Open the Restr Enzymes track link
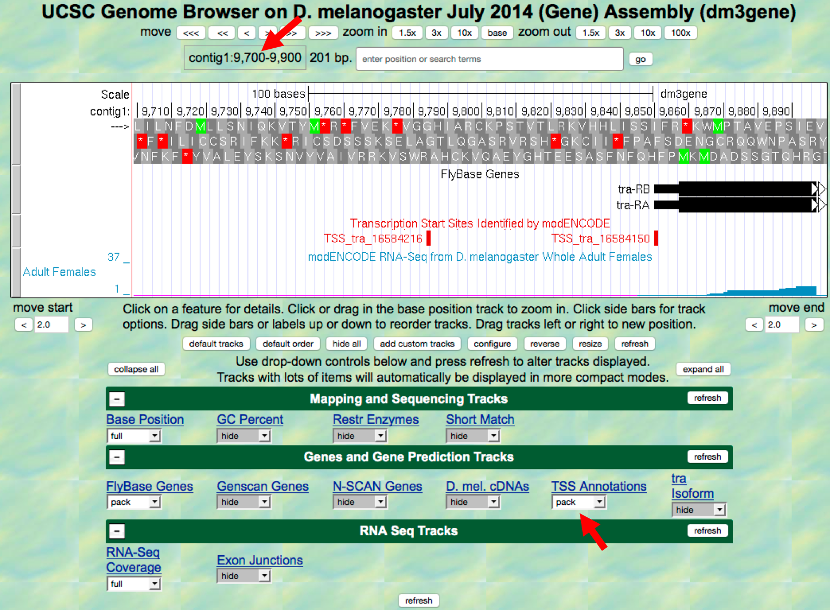 376,420
